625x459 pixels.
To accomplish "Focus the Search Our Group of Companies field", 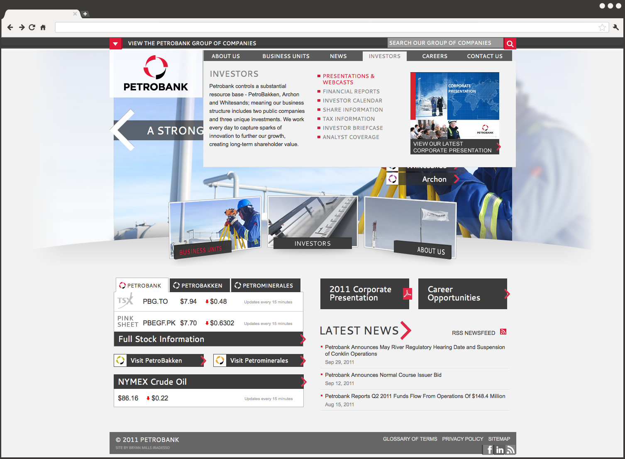I will [x=445, y=43].
